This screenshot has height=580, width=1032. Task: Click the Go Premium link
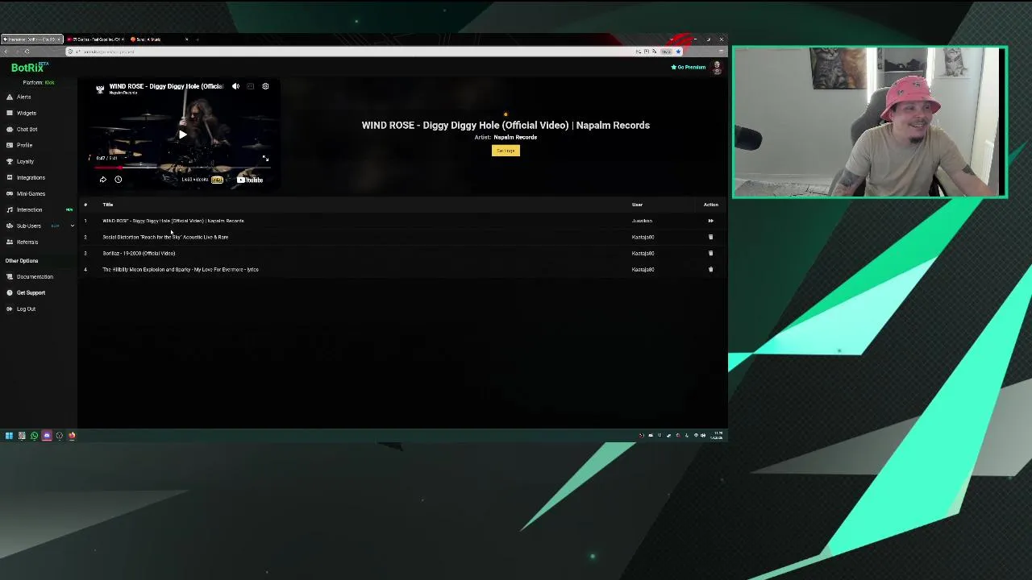[689, 68]
